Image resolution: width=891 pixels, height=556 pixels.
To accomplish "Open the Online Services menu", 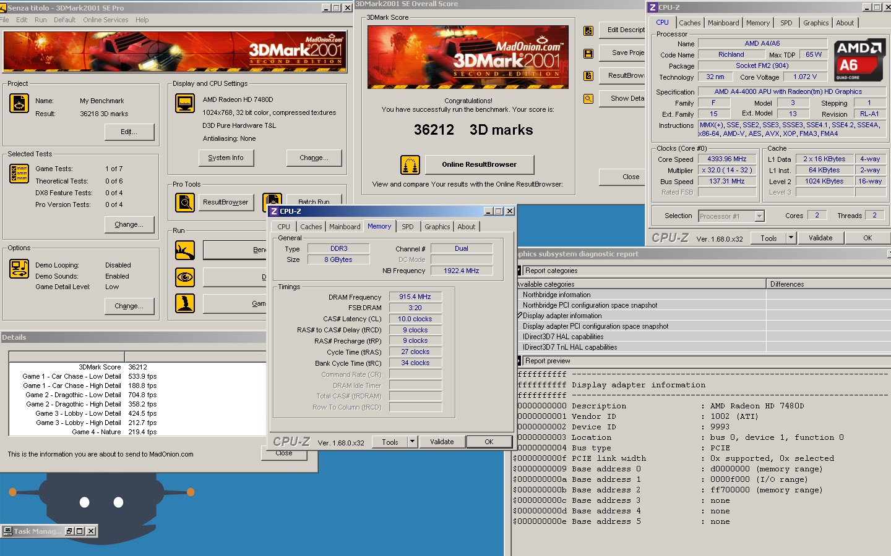I will pos(106,20).
